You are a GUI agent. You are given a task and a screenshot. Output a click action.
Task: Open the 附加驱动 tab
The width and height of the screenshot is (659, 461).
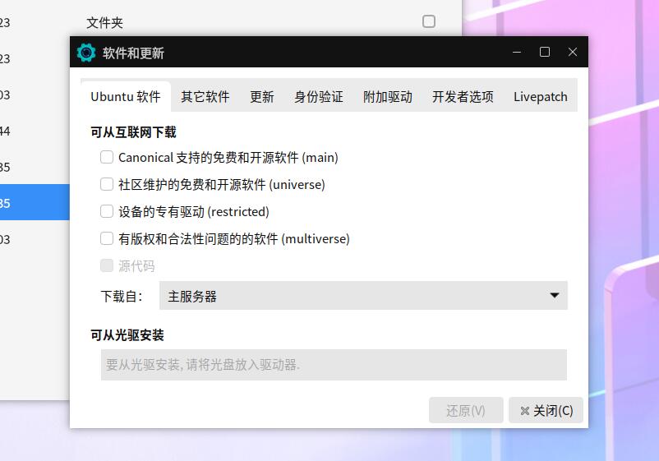388,97
